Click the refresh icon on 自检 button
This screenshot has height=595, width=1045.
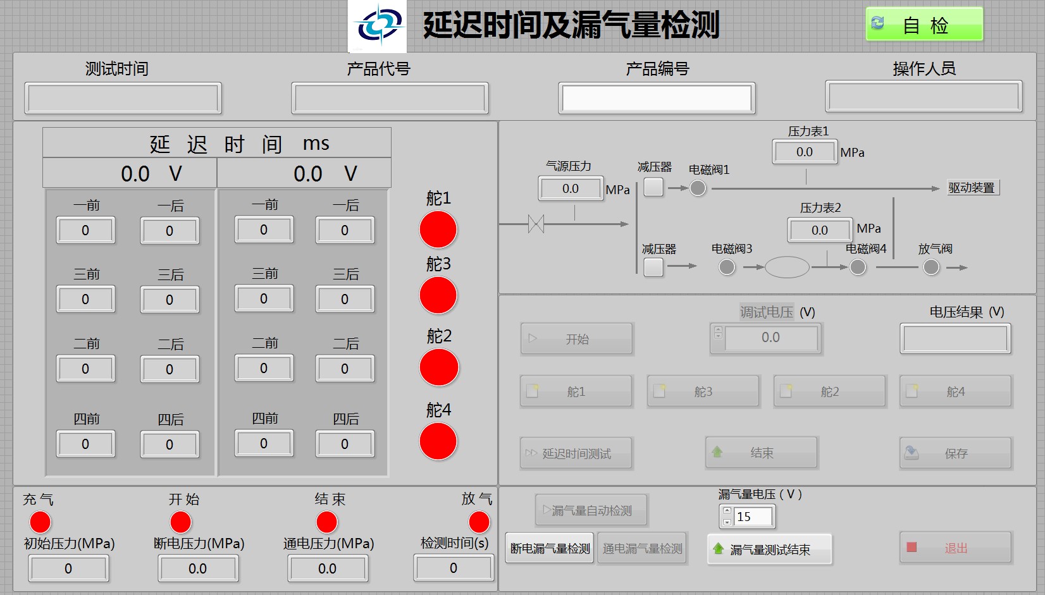point(878,23)
